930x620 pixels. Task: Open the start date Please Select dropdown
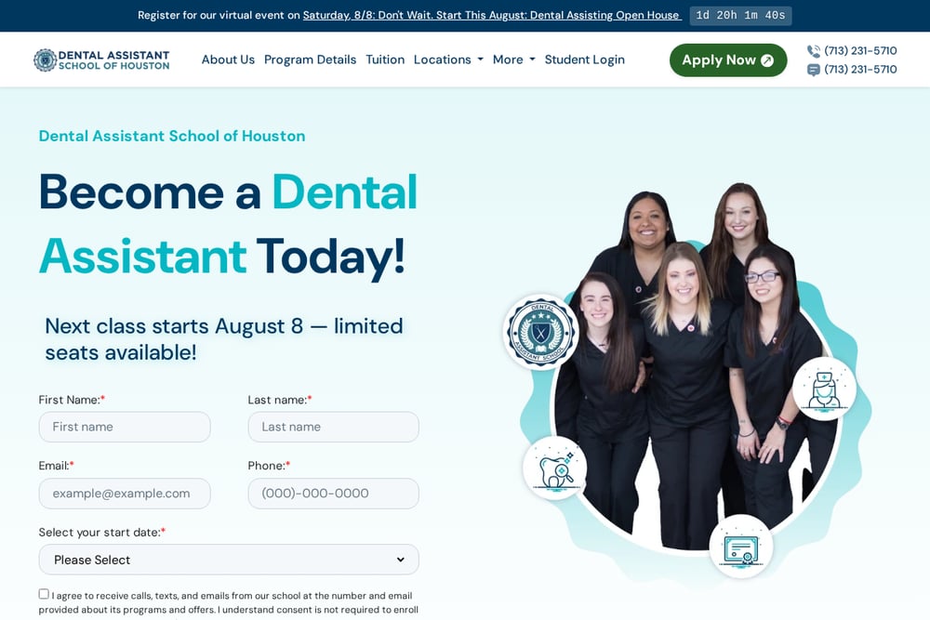coord(229,560)
